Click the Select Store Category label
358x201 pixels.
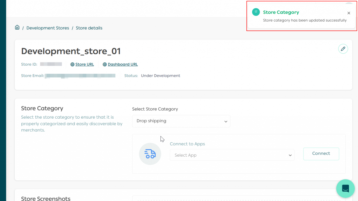pos(155,109)
